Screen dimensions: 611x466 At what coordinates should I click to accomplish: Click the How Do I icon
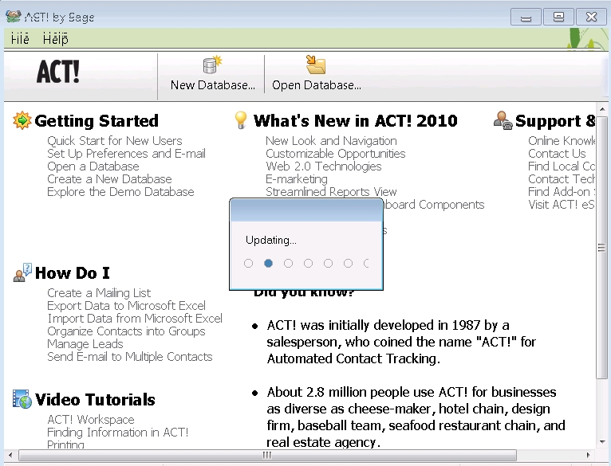pyautogui.click(x=22, y=273)
